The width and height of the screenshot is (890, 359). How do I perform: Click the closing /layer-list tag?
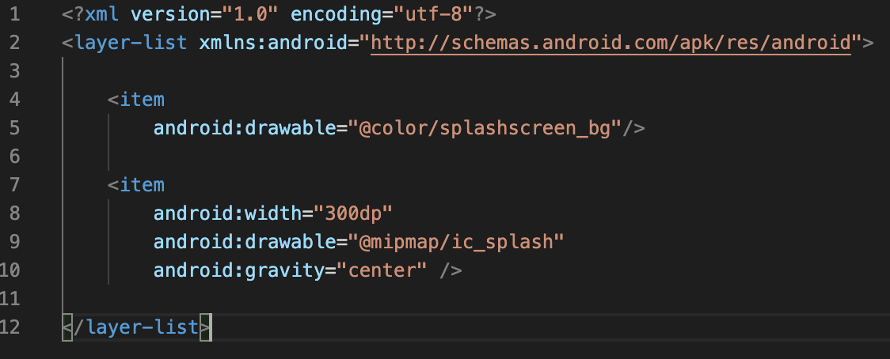(137, 327)
